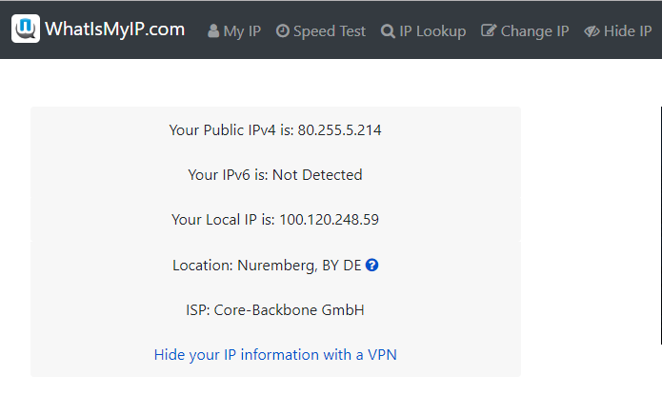Click the blue question mark next to Location

[371, 265]
